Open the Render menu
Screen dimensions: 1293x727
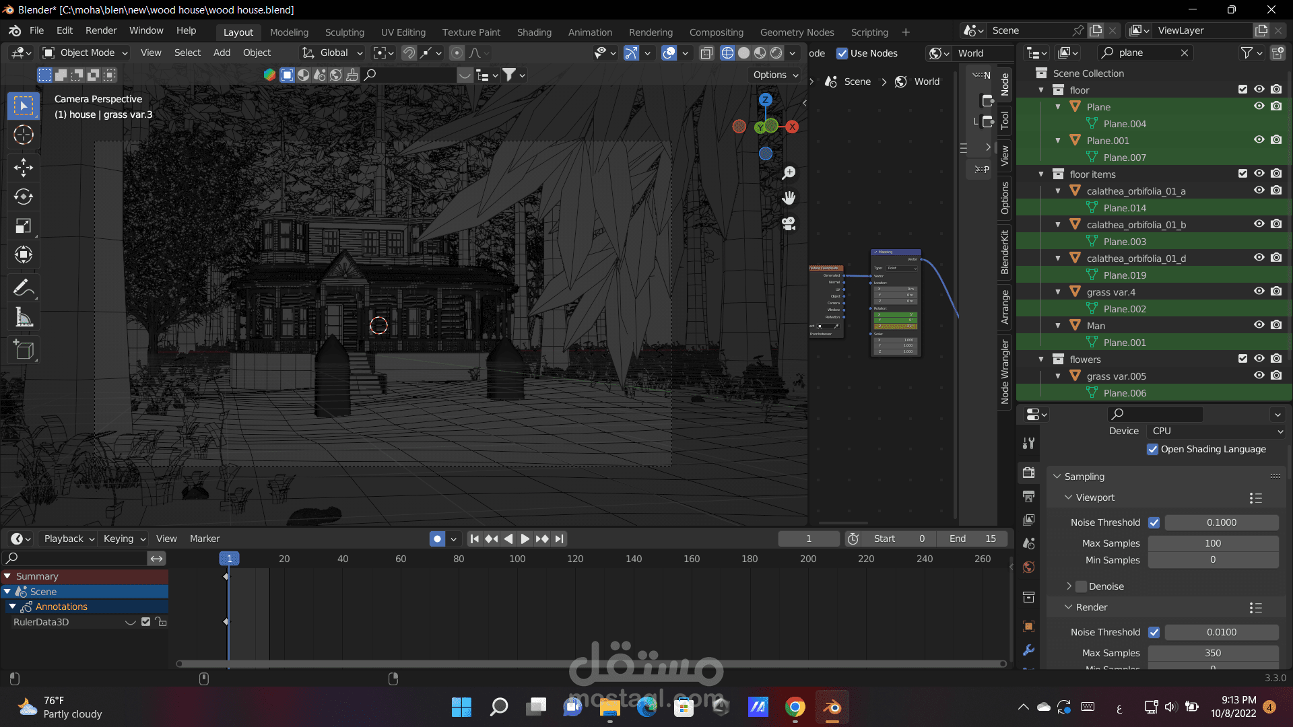click(x=101, y=30)
